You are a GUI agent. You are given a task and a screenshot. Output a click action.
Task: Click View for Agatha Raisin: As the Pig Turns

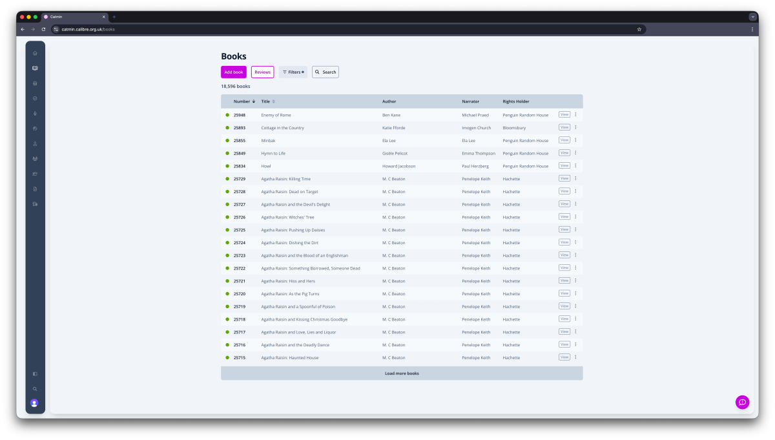click(x=564, y=293)
